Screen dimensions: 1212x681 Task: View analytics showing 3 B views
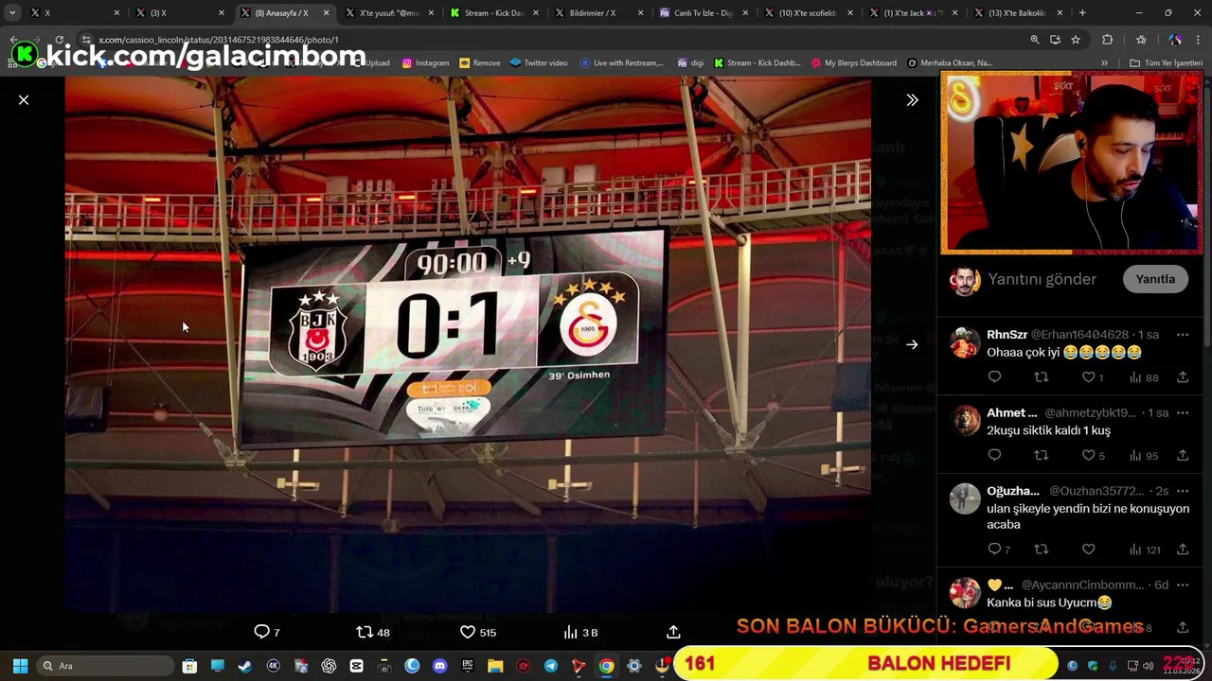click(x=580, y=632)
